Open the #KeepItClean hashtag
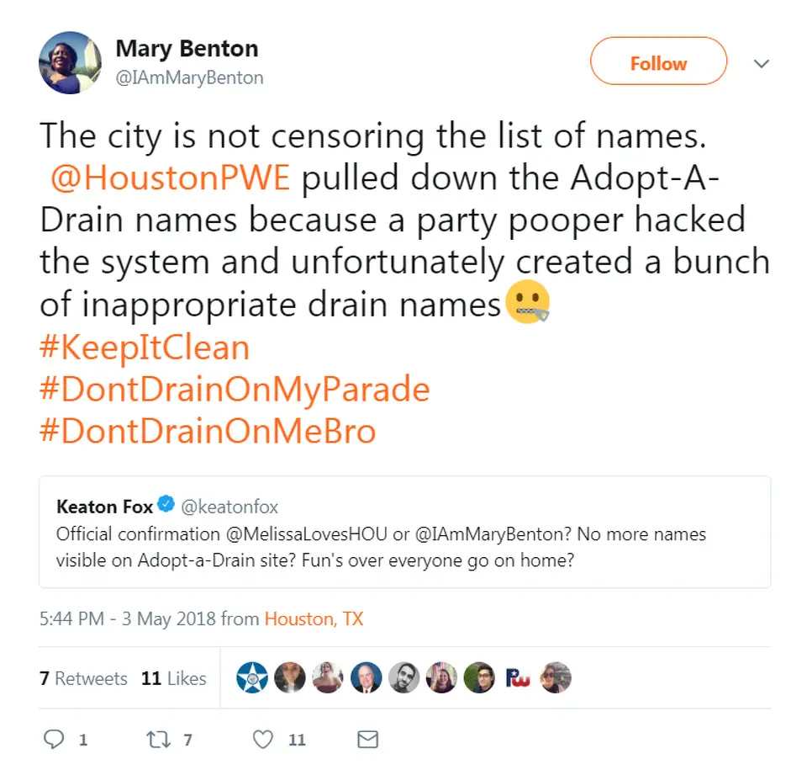 point(145,348)
